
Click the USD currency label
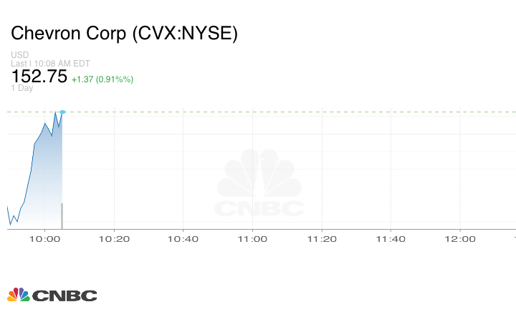(20, 55)
